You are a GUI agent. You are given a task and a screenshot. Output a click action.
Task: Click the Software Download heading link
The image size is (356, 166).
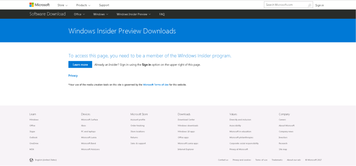(47, 14)
